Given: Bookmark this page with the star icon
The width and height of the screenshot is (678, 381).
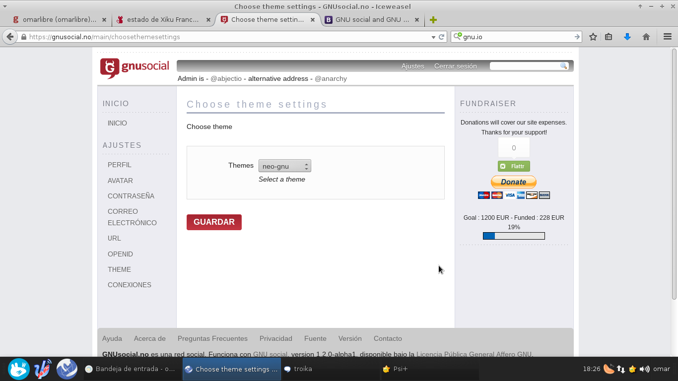Looking at the screenshot, I should (593, 37).
